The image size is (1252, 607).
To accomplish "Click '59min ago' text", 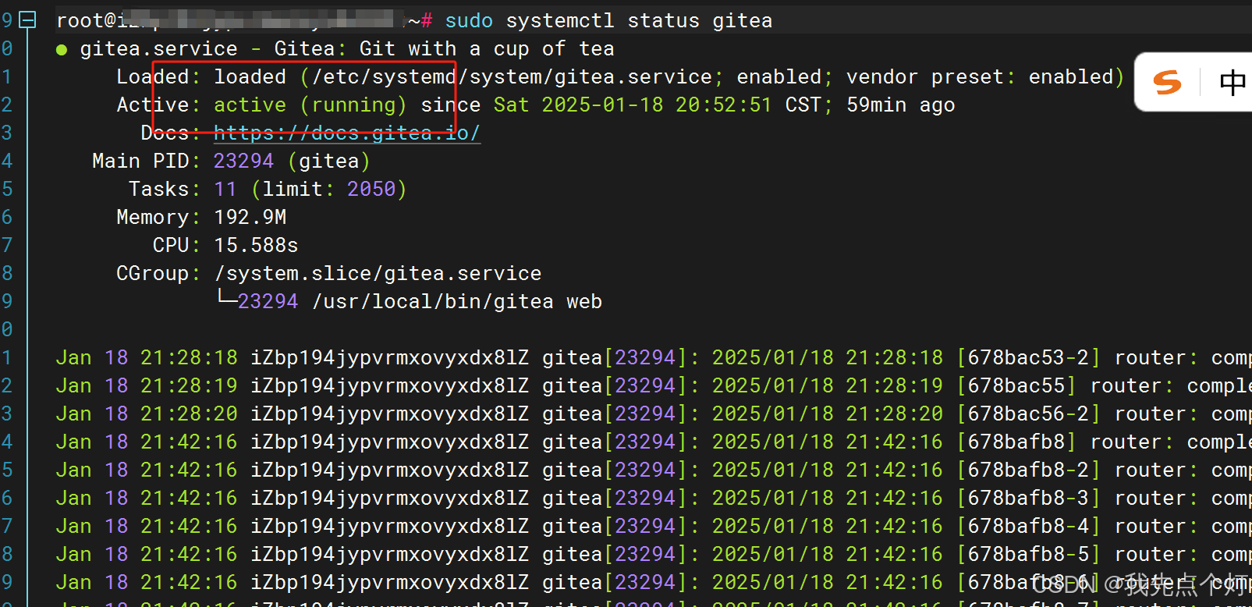I will click(901, 105).
